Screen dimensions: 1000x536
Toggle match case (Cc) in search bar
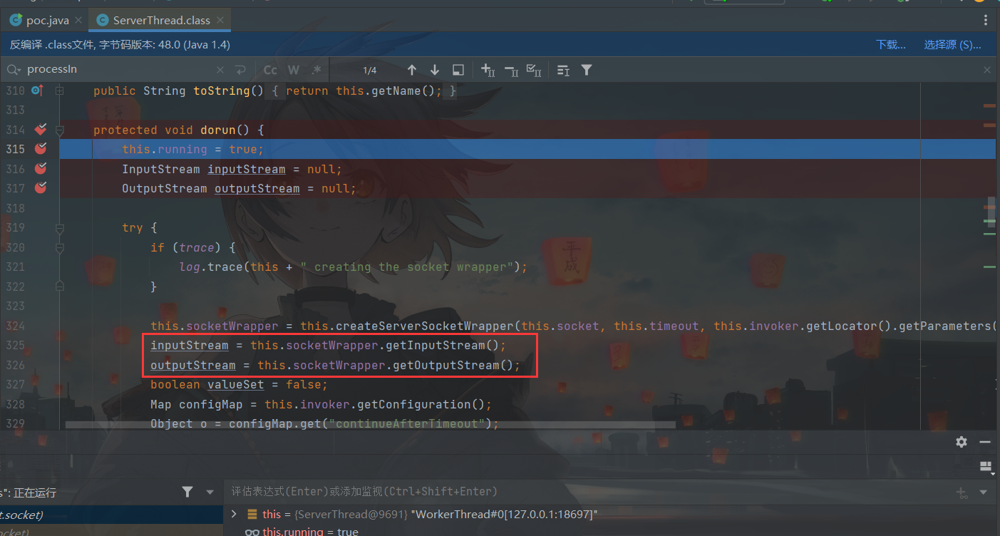point(270,70)
